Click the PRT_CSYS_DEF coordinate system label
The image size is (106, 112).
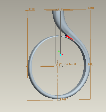[x=69, y=64]
